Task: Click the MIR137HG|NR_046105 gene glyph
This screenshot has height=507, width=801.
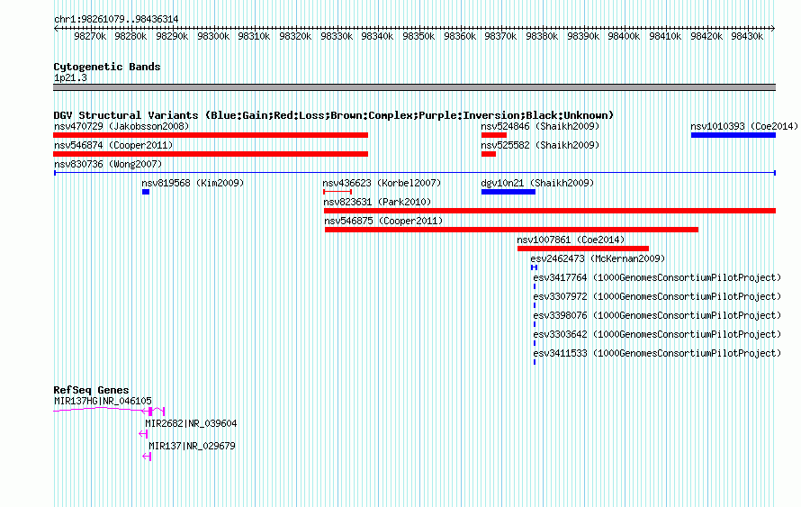Action: coord(109,411)
